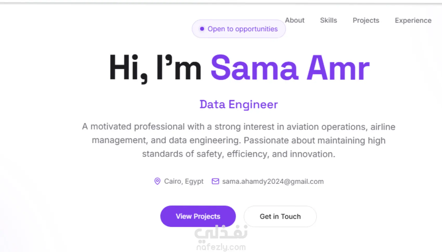This screenshot has height=252, width=442.
Task: Click the line starting "A motivated professional"
Action: click(x=239, y=127)
